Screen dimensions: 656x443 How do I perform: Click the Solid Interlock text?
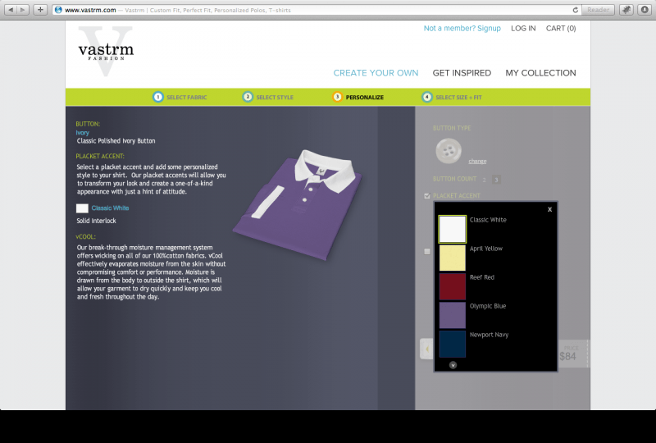(96, 221)
